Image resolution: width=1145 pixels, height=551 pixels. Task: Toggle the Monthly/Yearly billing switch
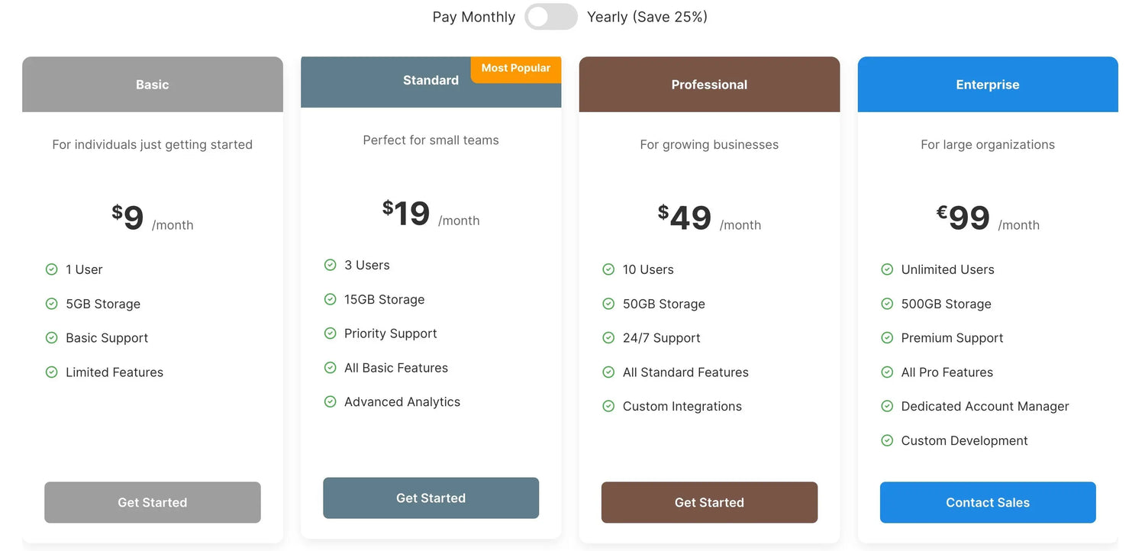pyautogui.click(x=551, y=16)
